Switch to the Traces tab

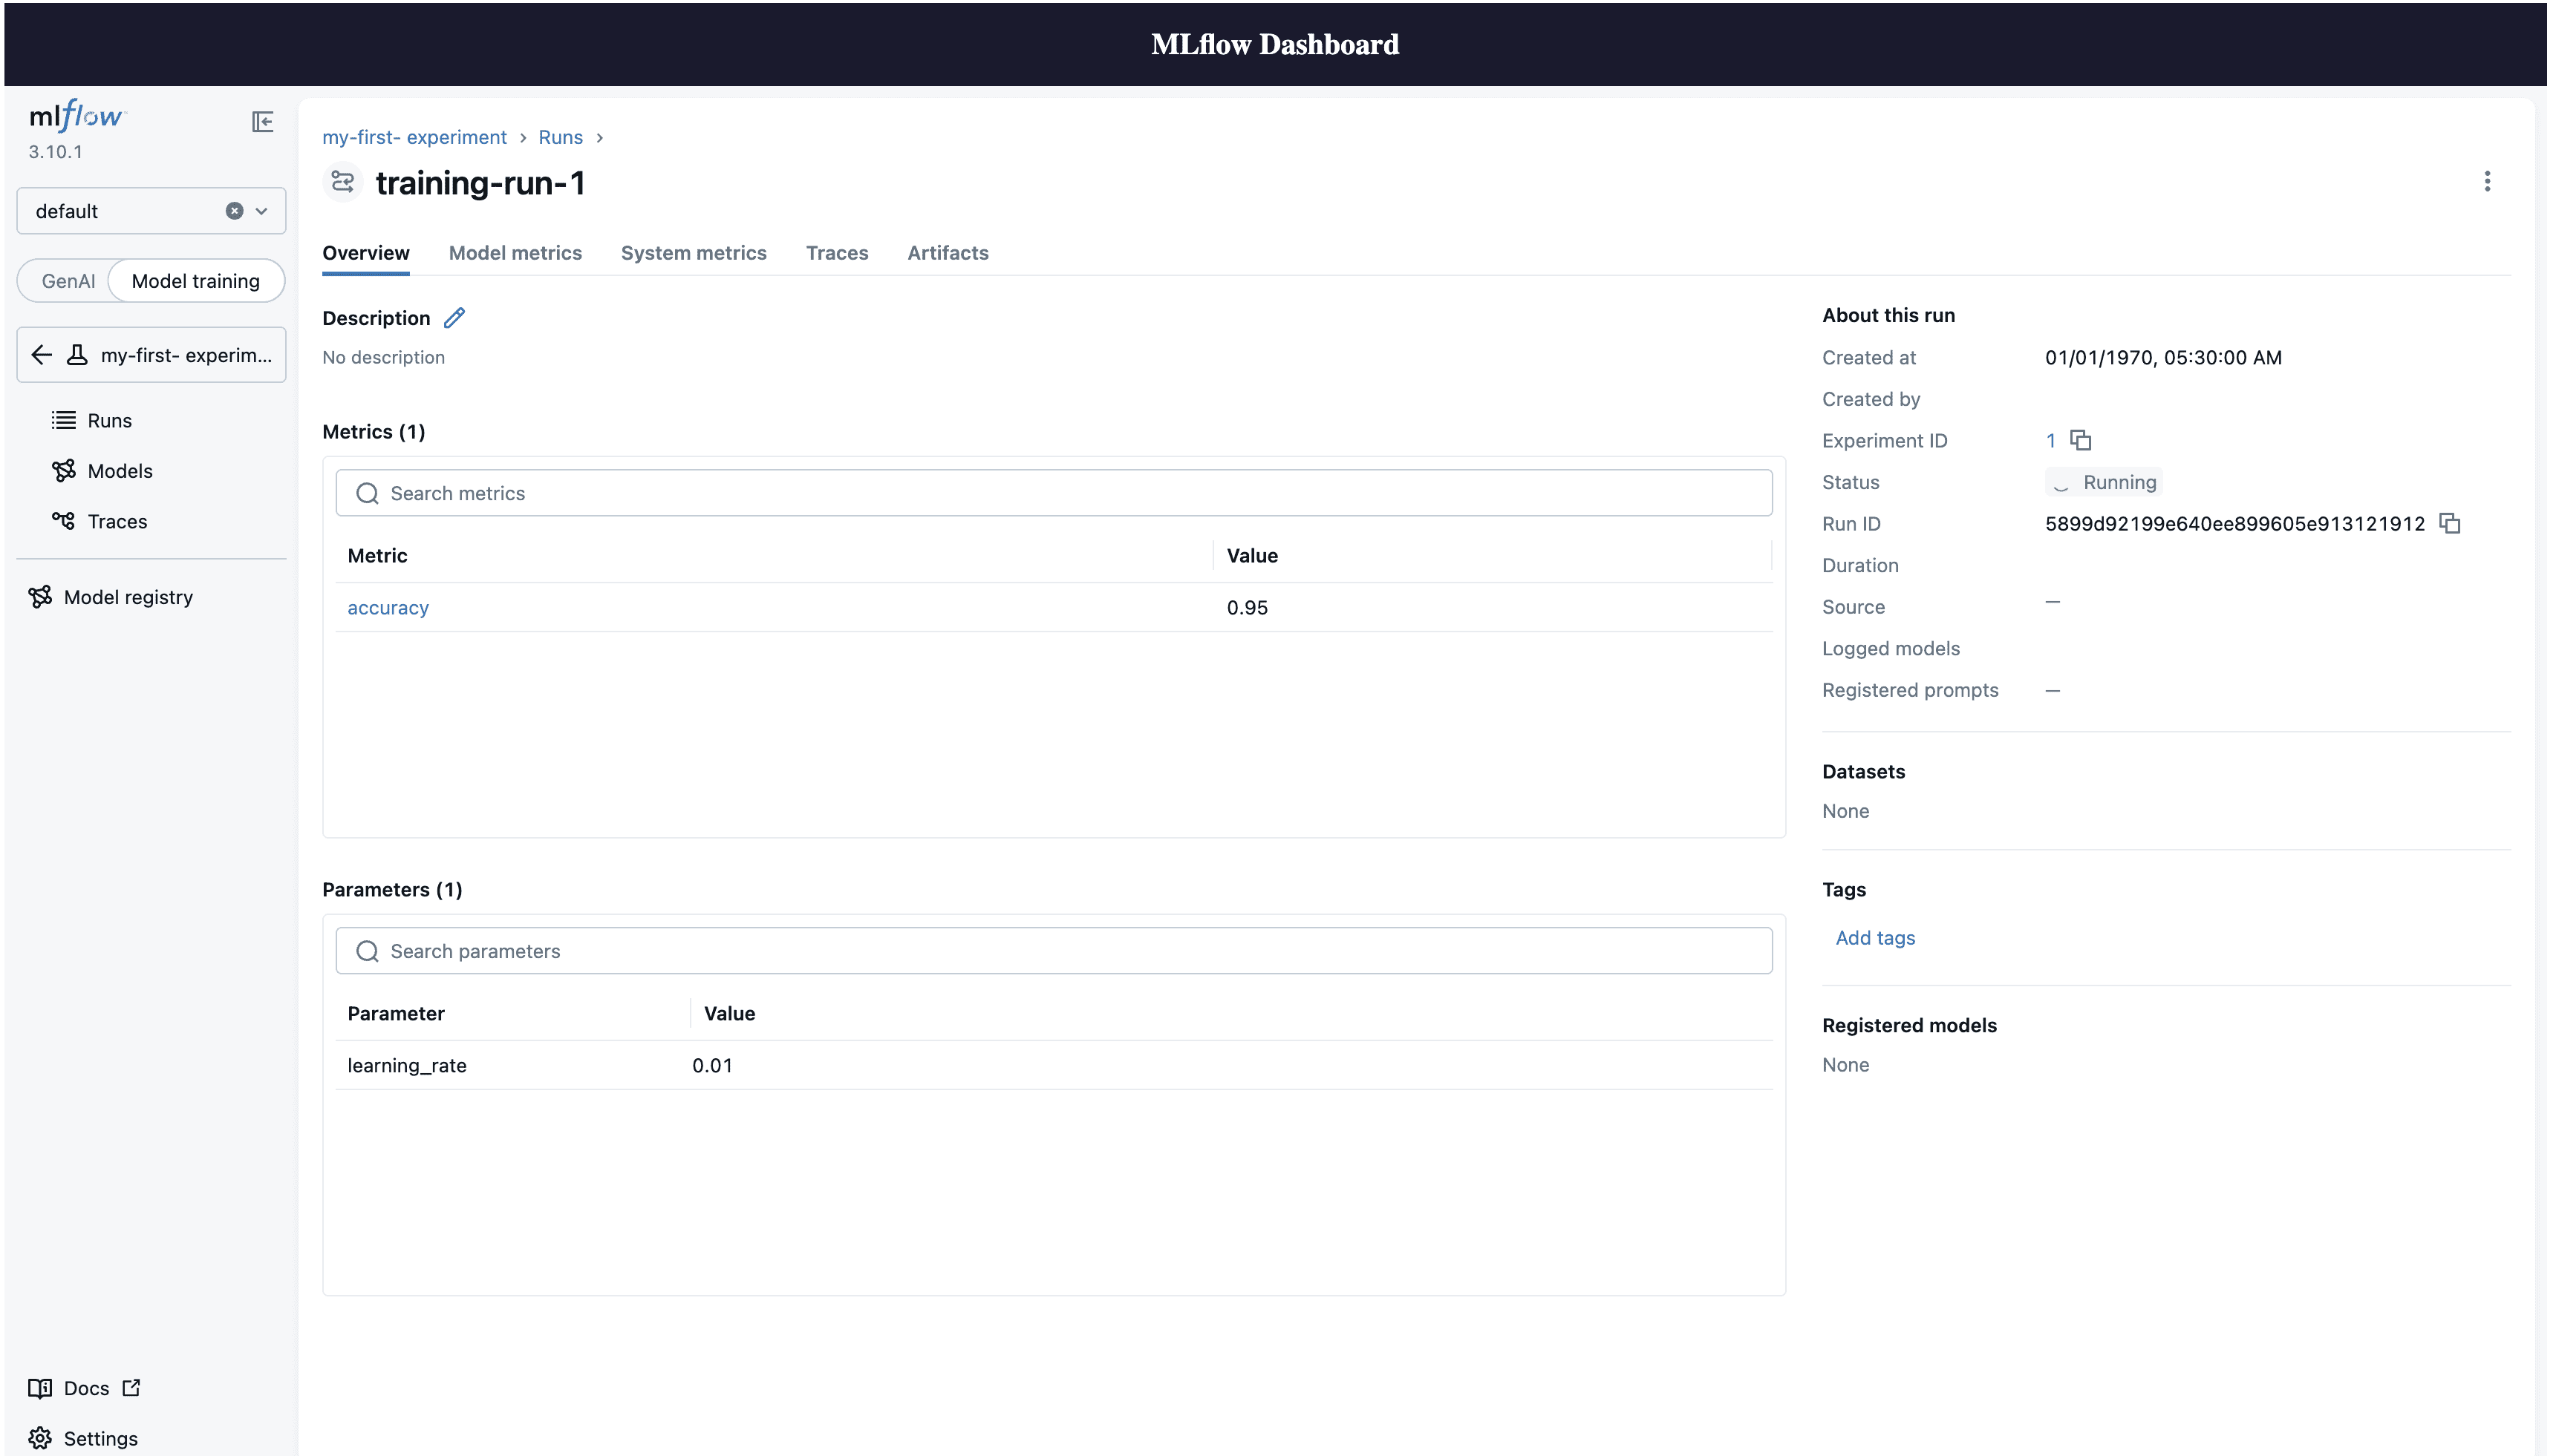point(838,253)
